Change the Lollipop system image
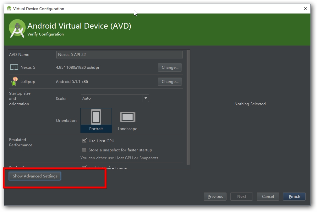This screenshot has height=212, width=317. click(170, 82)
